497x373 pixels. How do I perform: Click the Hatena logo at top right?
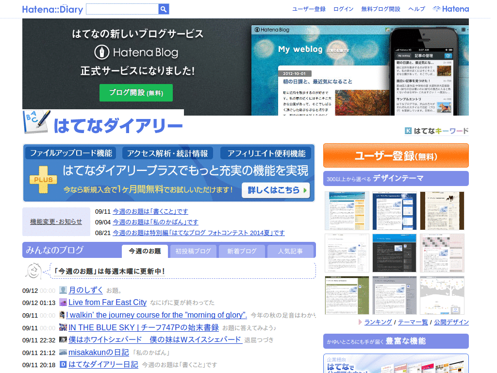(x=450, y=8)
